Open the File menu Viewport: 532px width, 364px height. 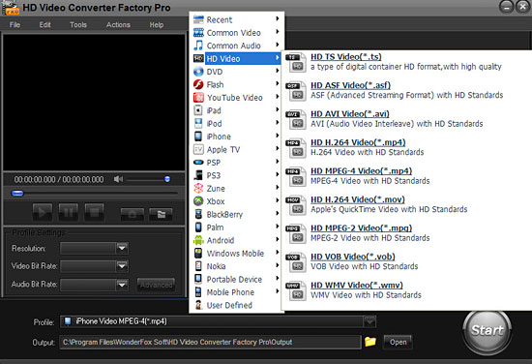pyautogui.click(x=15, y=25)
